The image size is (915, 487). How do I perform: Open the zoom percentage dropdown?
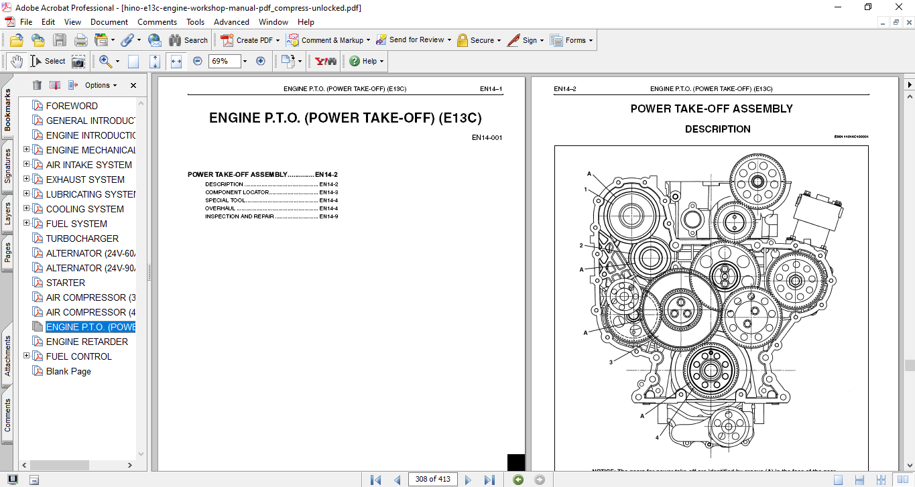245,61
